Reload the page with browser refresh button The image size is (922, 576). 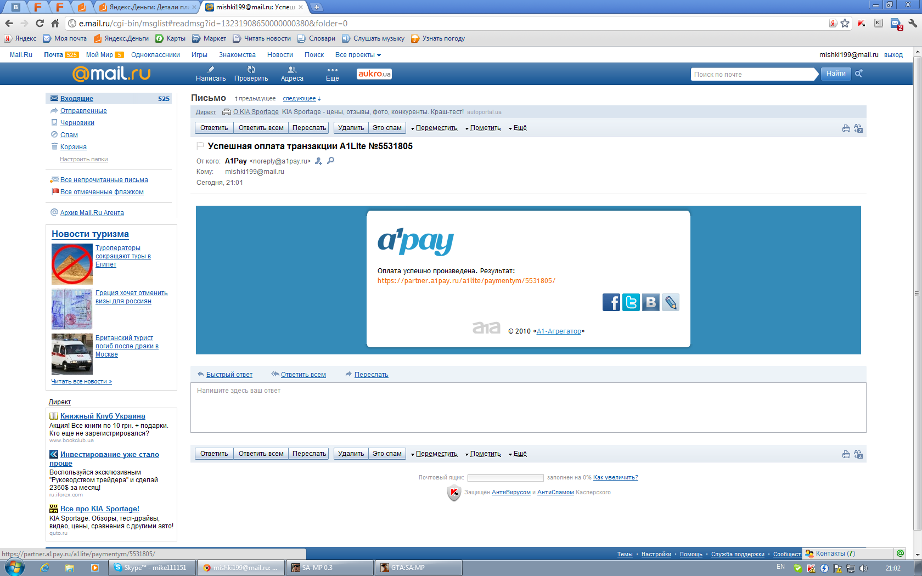[x=40, y=23]
